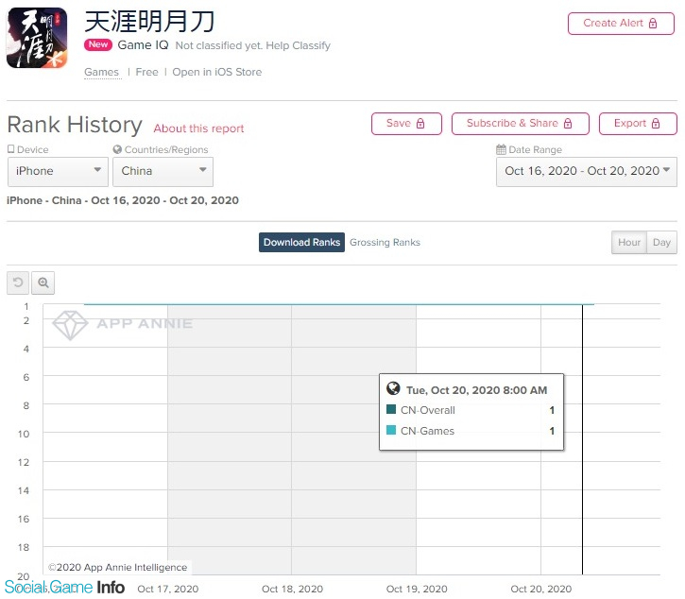Click the Oct 19, 2020 axis label
This screenshot has height=599, width=685.
[x=417, y=589]
